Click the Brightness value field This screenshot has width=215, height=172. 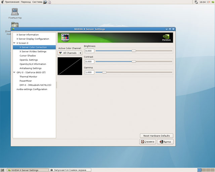point(89,51)
